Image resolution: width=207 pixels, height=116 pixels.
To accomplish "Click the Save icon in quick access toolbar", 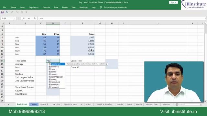I will (x=2, y=12).
